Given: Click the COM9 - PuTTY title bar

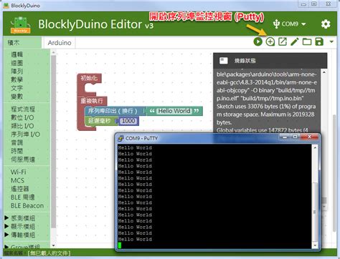Looking at the screenshot, I should click(197, 138).
